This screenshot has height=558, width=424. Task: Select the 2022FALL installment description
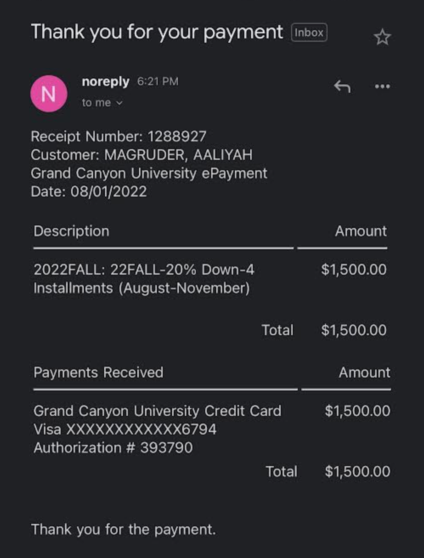coord(144,279)
